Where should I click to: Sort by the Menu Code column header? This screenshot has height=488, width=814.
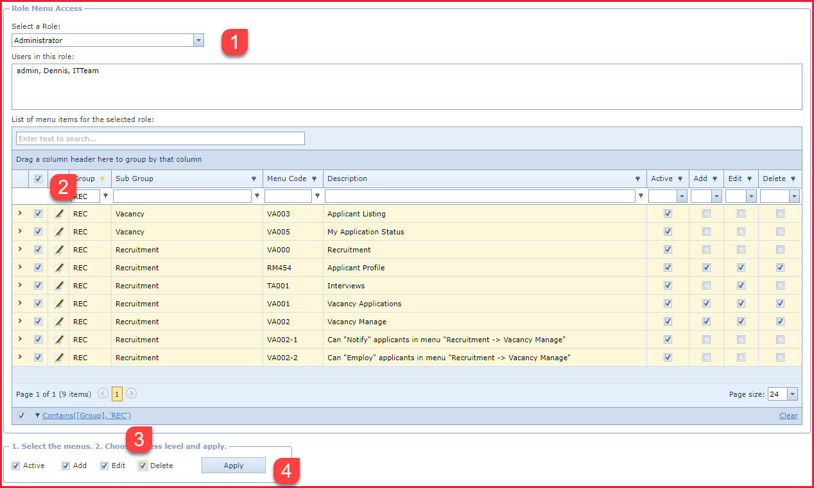pyautogui.click(x=286, y=179)
